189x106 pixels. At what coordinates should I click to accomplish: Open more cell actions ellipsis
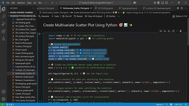coord(177,31)
